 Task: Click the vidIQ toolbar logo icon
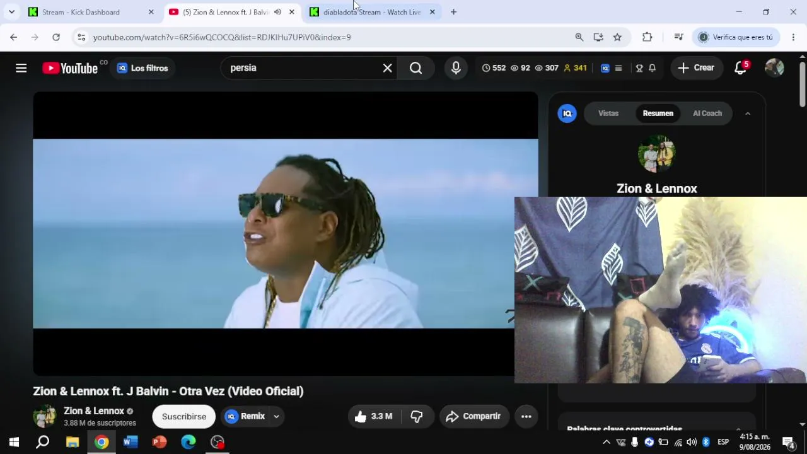(605, 68)
